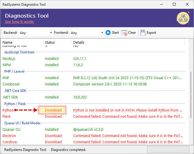Click Download for Cordova
Screen dimensions: 194x154
pos(53,142)
